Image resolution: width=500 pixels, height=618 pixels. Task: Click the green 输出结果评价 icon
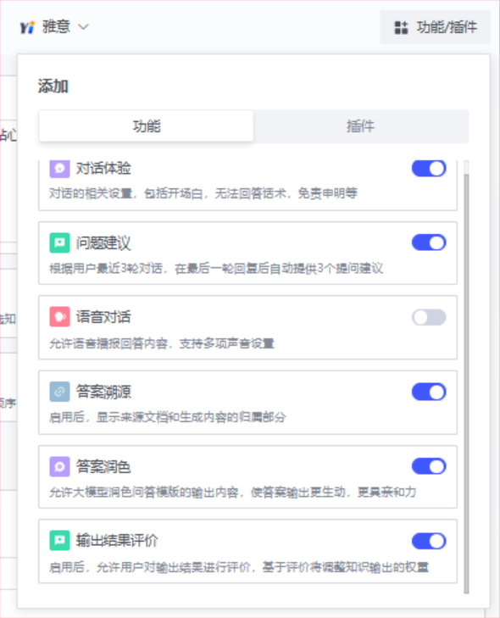[59, 540]
